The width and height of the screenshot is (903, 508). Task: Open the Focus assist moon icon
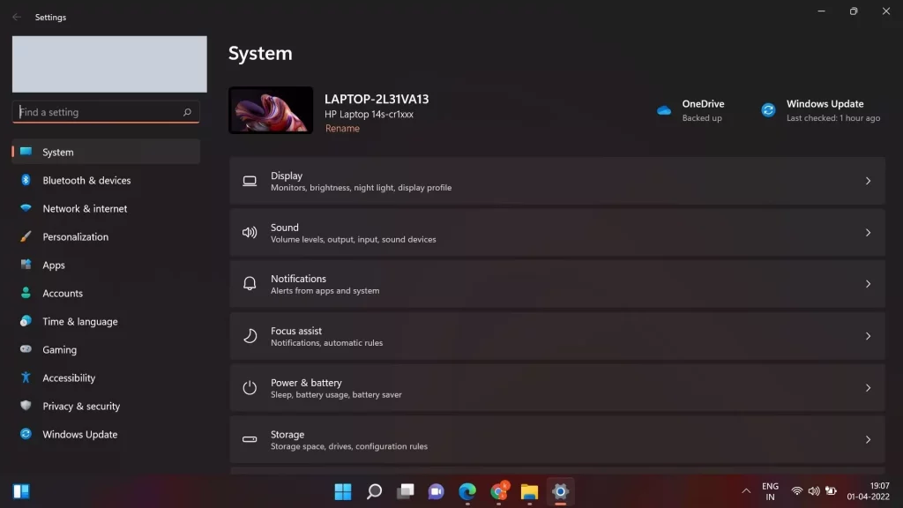pyautogui.click(x=250, y=336)
